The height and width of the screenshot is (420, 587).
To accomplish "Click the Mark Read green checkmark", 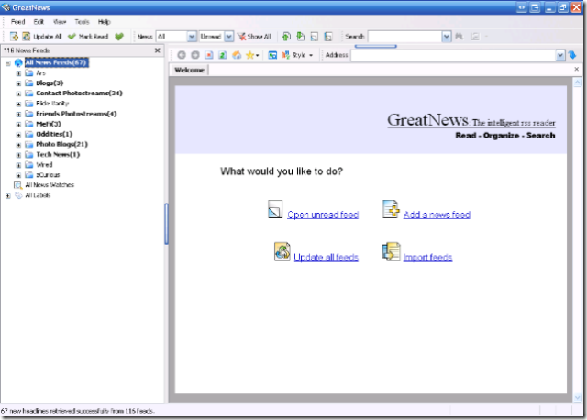I will point(72,37).
